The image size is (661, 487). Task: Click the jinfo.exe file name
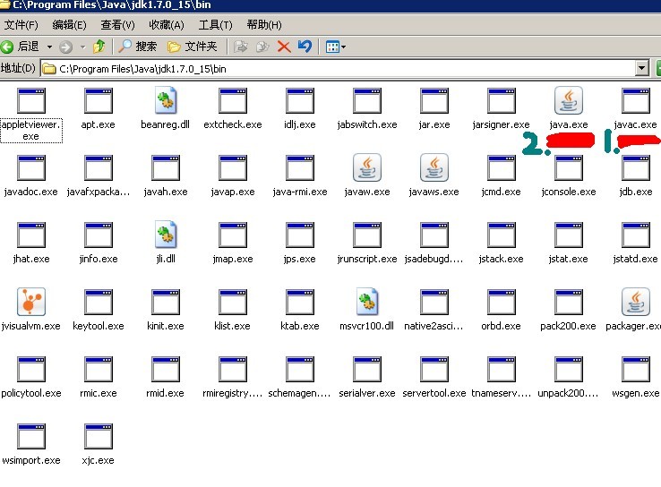click(x=98, y=259)
